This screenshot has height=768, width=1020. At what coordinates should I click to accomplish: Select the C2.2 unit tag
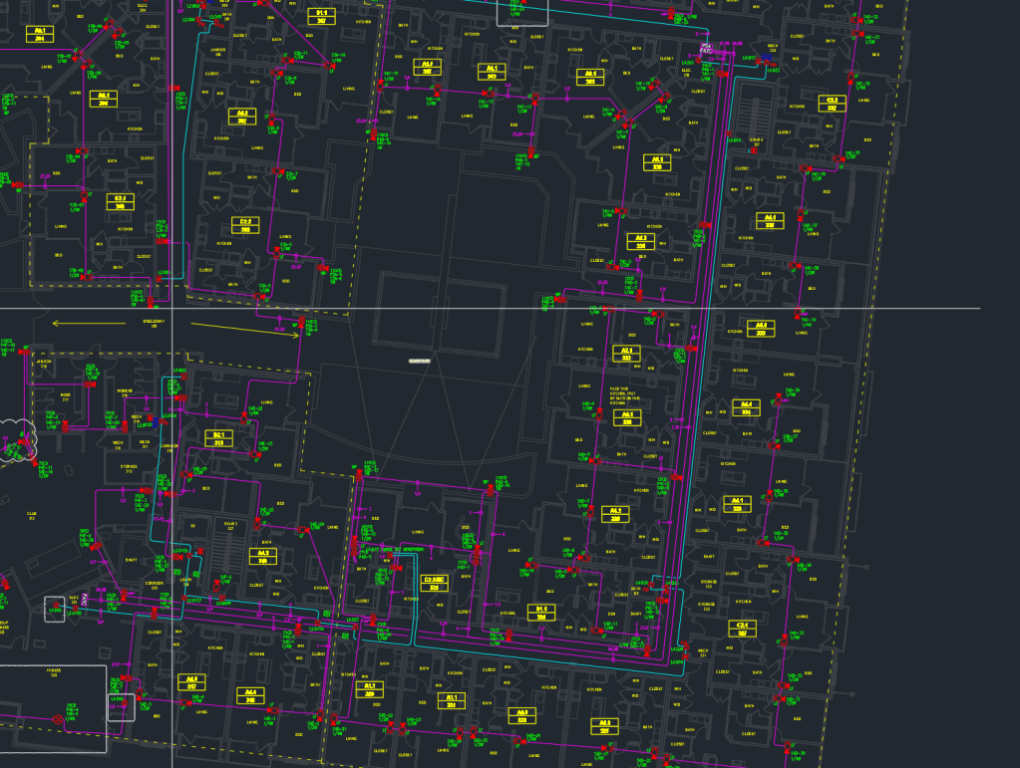pos(245,224)
